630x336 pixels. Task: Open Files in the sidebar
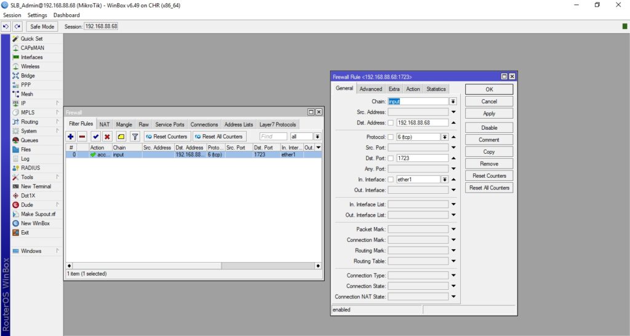point(26,150)
